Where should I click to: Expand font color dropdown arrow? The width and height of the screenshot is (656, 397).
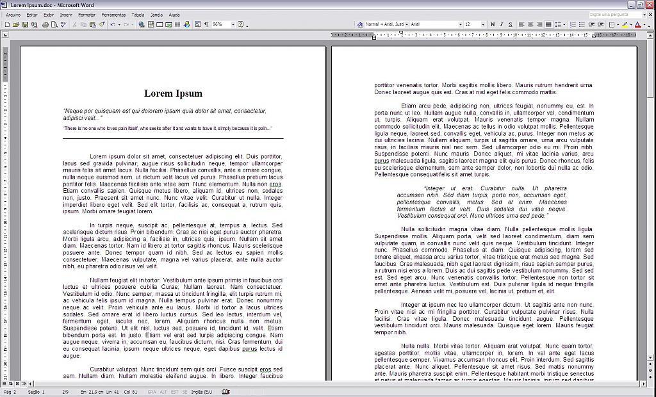(x=644, y=25)
